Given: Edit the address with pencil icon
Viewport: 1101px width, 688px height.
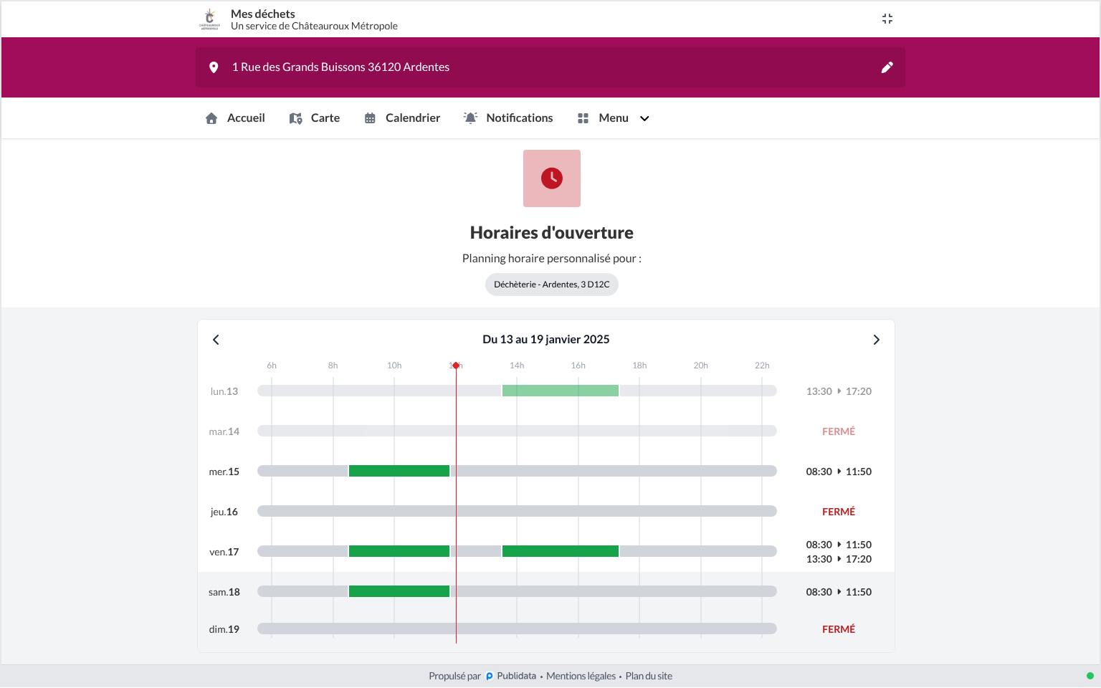Looking at the screenshot, I should (887, 67).
